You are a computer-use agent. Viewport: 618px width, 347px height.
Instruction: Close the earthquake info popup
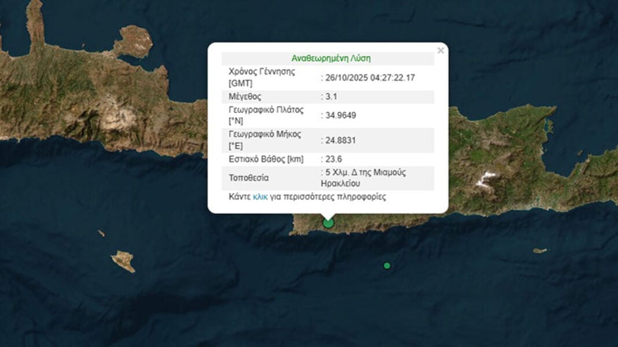coord(440,51)
